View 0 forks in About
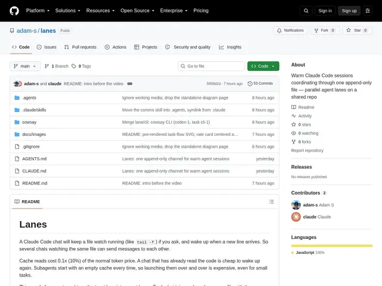This screenshot has width=382, height=286. [301, 142]
